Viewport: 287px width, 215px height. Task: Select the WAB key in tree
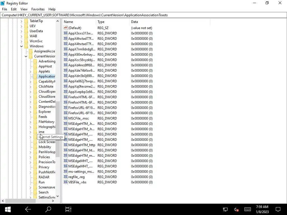point(33,36)
